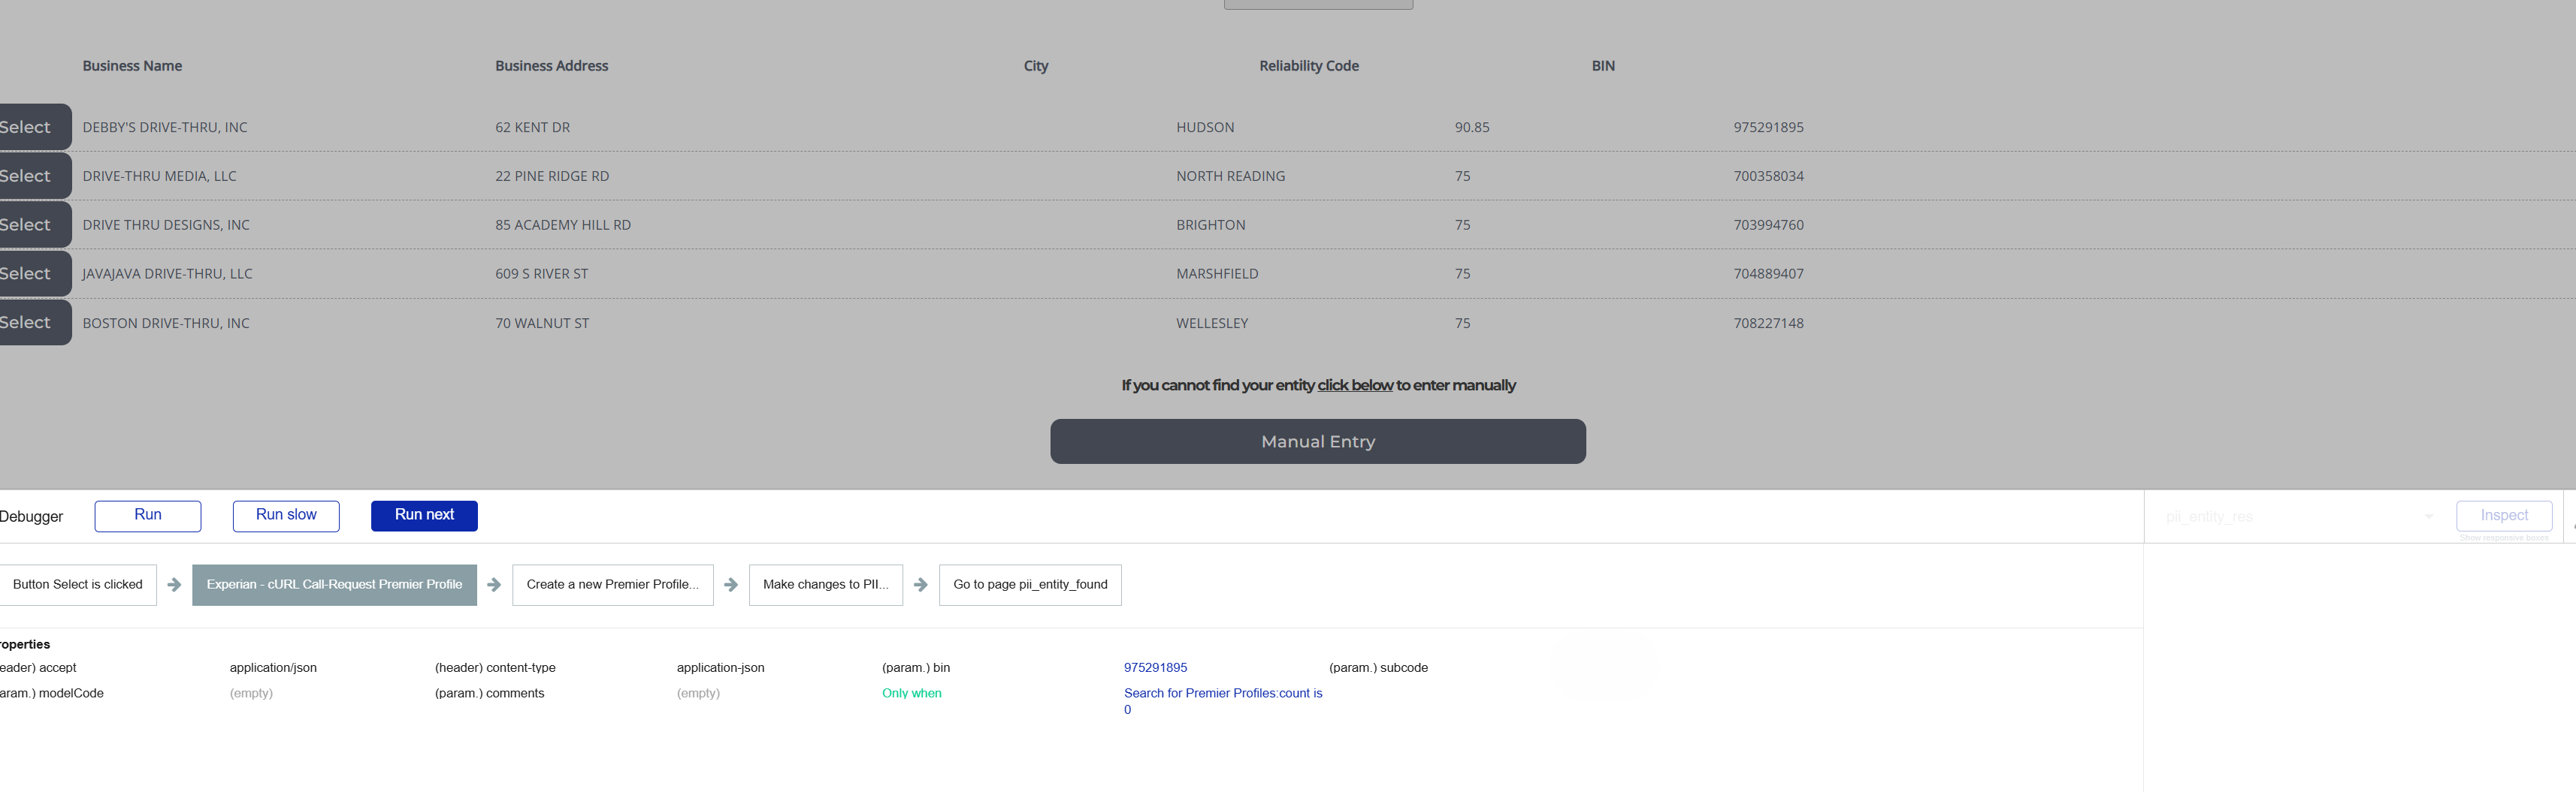2576x792 pixels.
Task: Select the Experian cURL Call-Request Premier Profile step
Action: tap(334, 584)
